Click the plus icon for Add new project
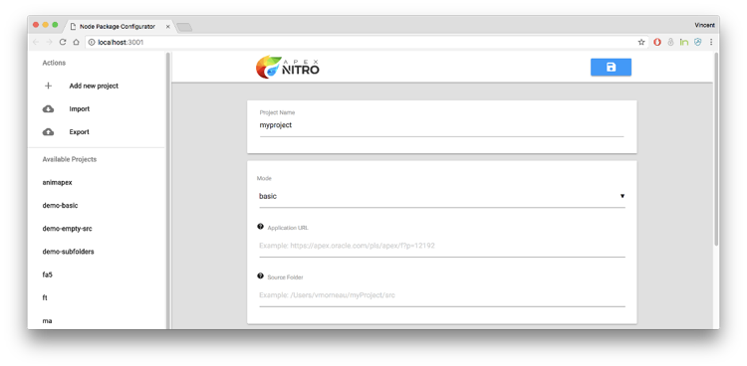The width and height of the screenshot is (747, 366). point(48,87)
